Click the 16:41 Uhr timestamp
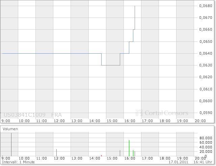Image resolution: width=216 pixels, height=166 pixels. click(x=203, y=162)
